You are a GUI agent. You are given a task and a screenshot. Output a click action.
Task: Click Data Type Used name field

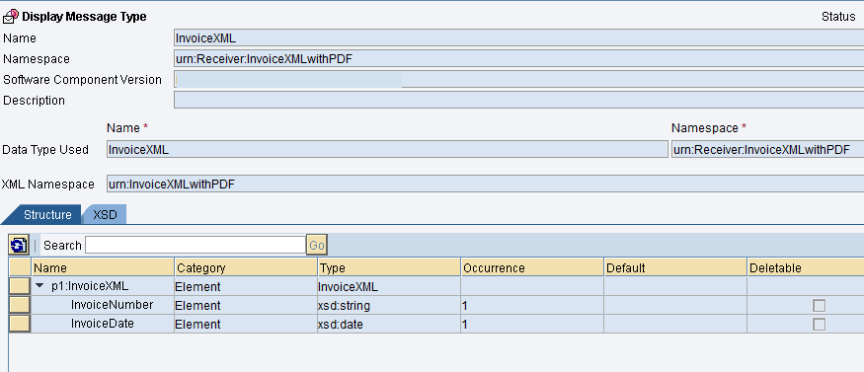[x=387, y=149]
